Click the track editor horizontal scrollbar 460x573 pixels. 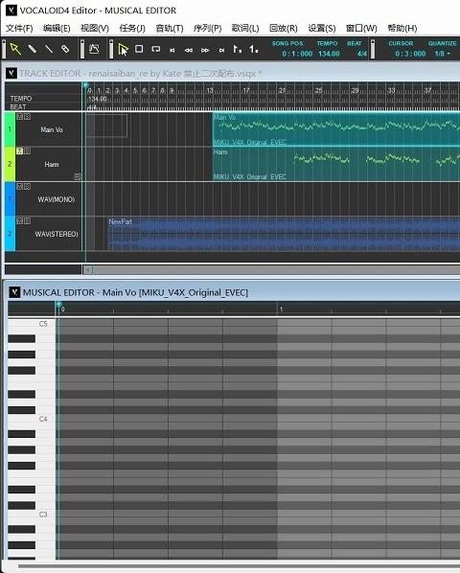click(276, 270)
